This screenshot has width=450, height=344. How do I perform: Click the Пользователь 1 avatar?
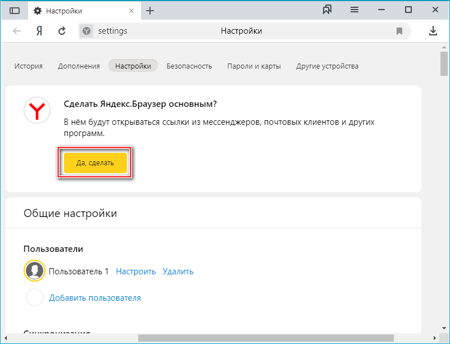coord(34,270)
